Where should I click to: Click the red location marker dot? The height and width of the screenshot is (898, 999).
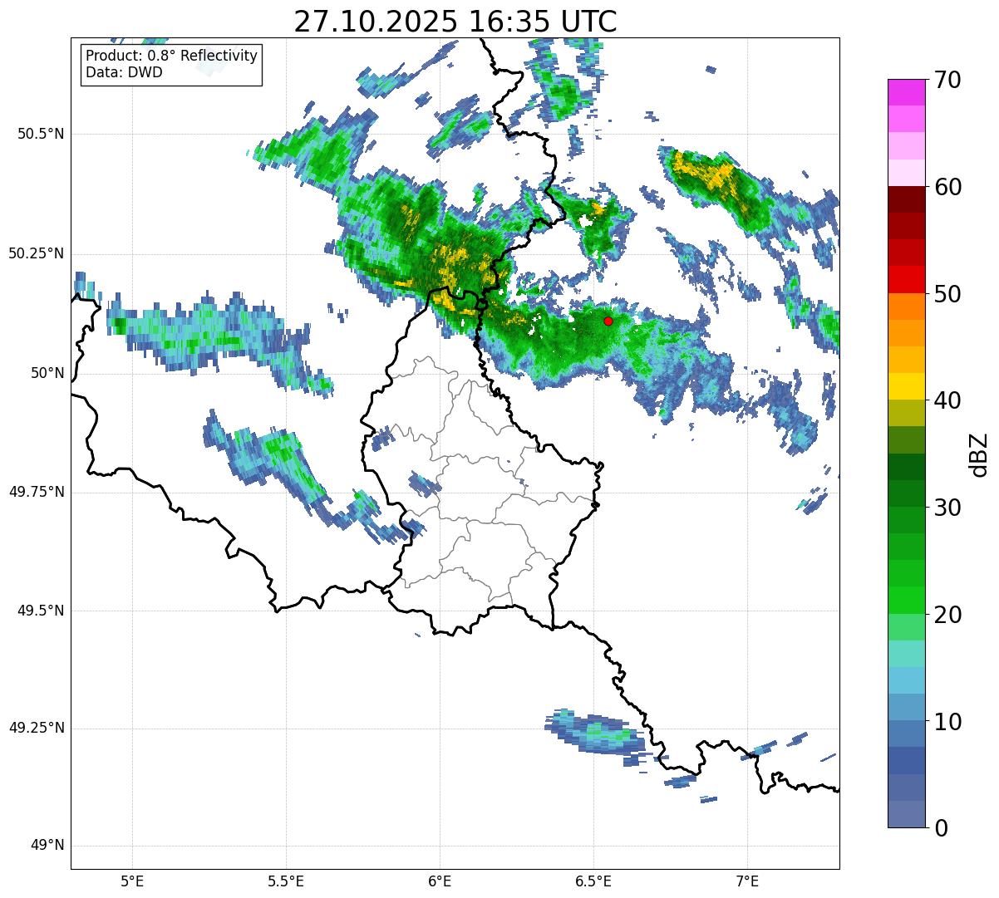608,321
